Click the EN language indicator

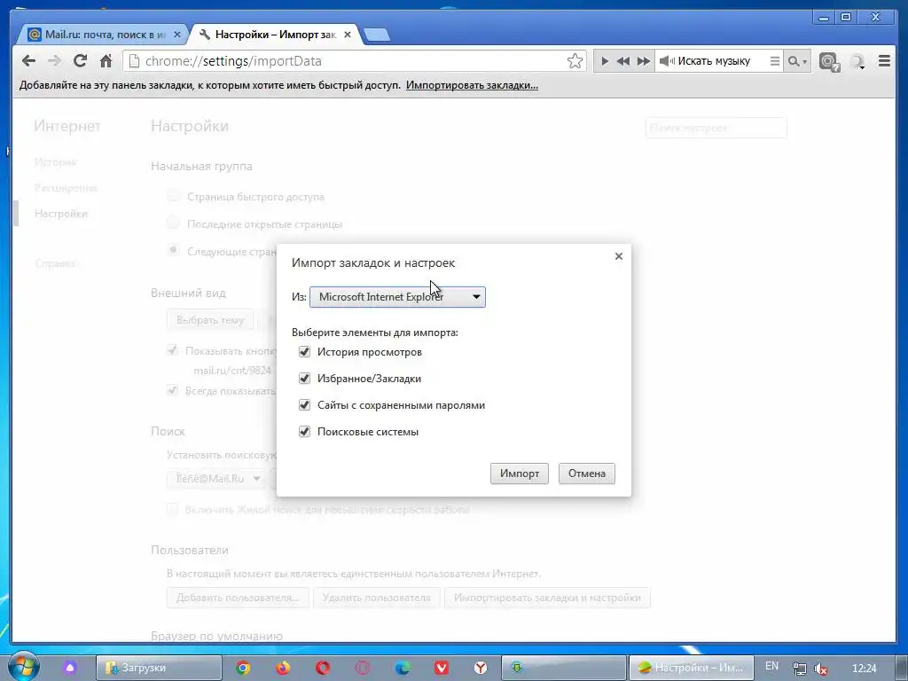point(772,666)
